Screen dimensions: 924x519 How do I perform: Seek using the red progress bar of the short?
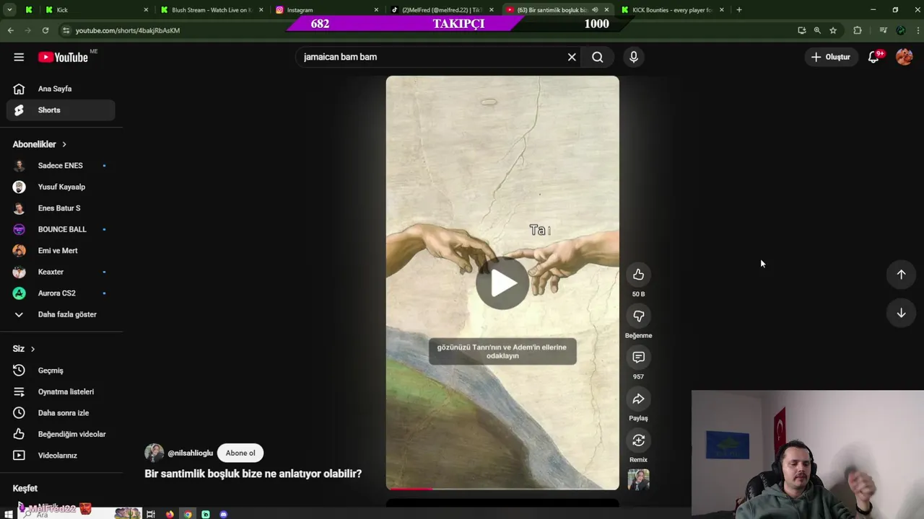pyautogui.click(x=502, y=489)
